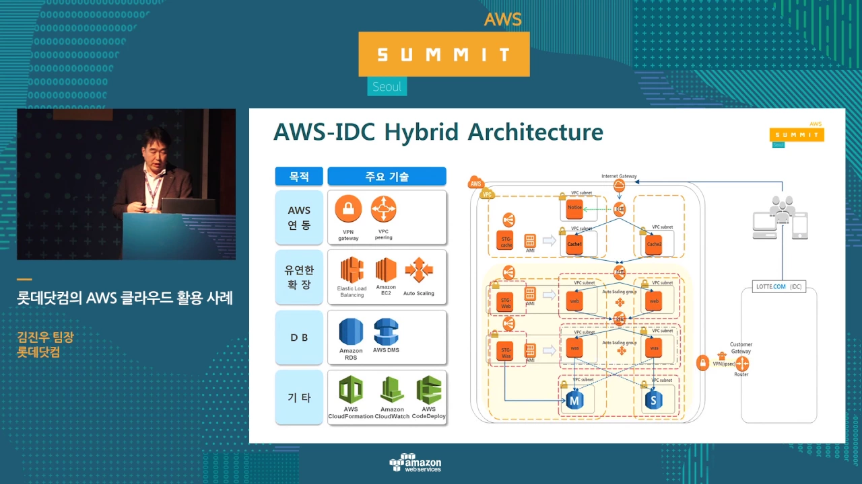Click the Seoul tag under SUMMIT banner
862x484 pixels.
point(387,87)
